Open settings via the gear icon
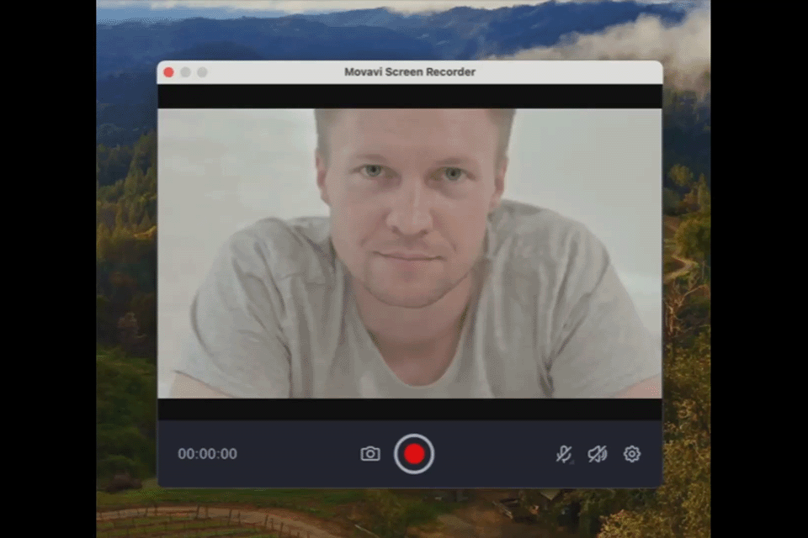The image size is (808, 538). (632, 454)
